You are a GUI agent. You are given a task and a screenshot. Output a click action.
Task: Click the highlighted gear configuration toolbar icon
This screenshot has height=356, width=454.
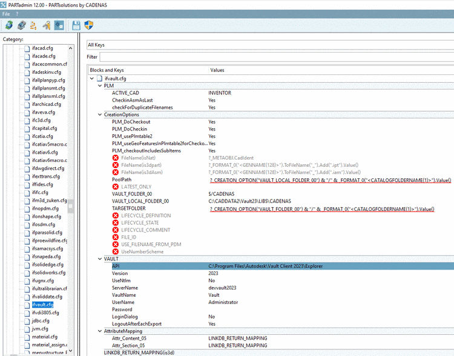(x=59, y=25)
